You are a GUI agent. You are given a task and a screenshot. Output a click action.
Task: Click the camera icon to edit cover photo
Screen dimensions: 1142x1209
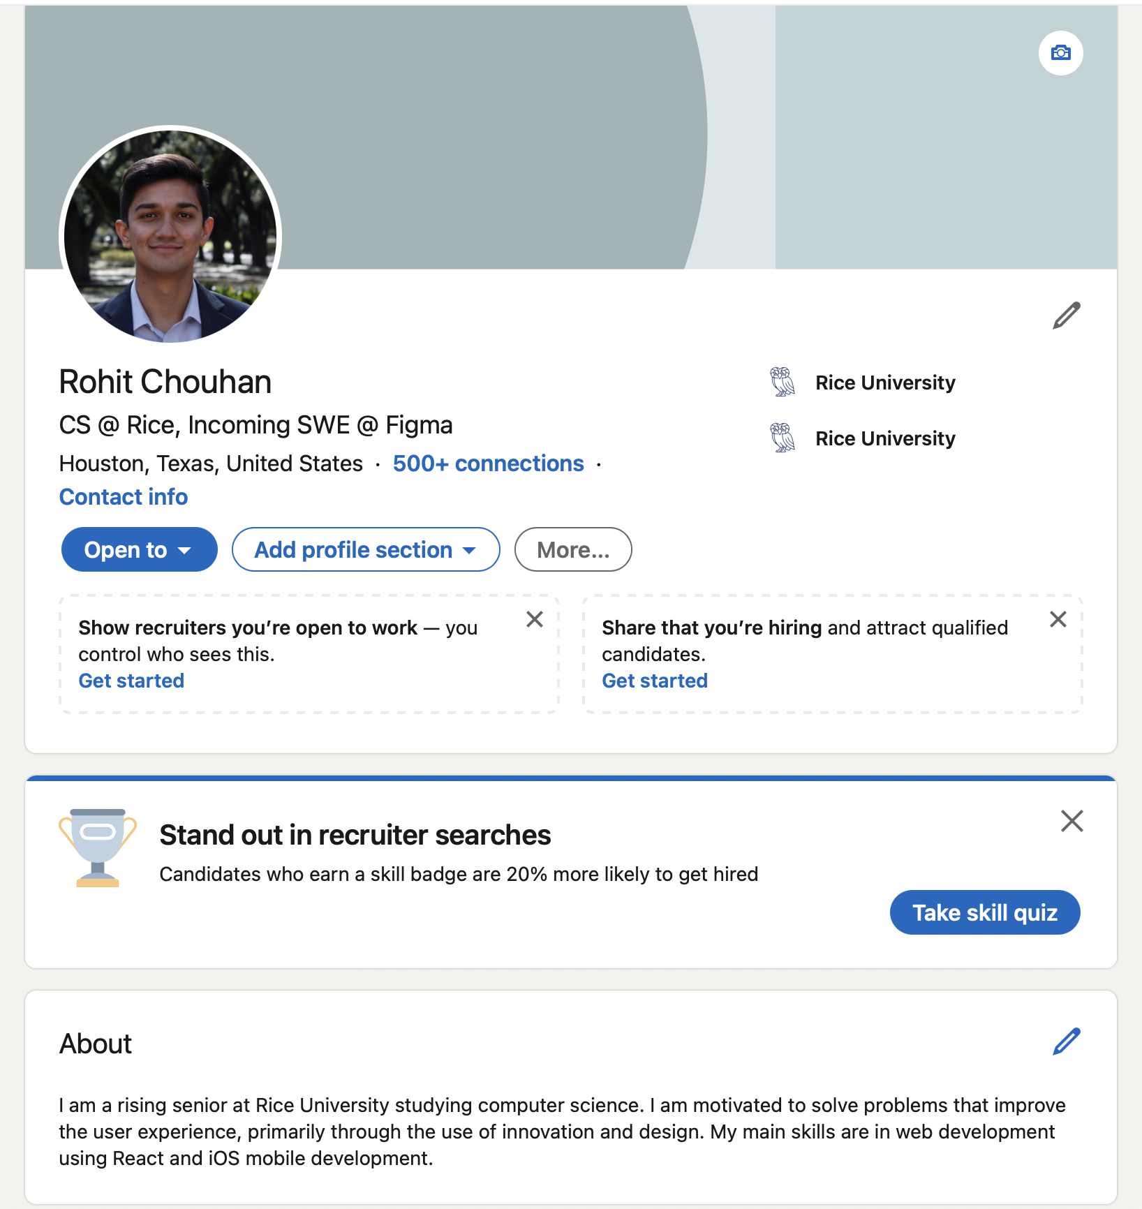click(1060, 53)
